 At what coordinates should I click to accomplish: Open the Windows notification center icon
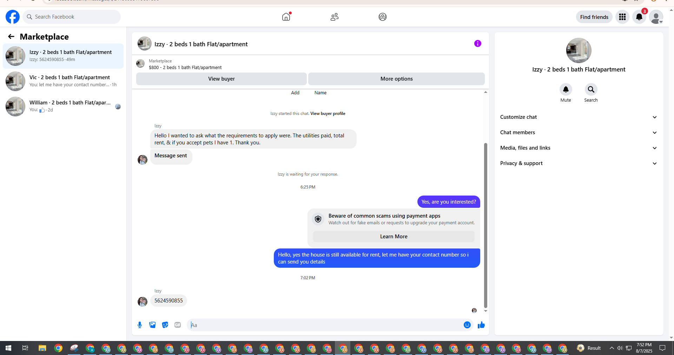point(662,348)
